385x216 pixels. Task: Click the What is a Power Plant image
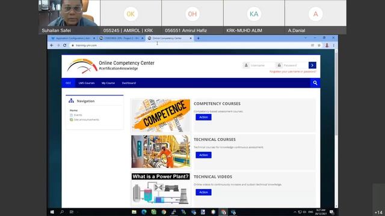[161, 189]
